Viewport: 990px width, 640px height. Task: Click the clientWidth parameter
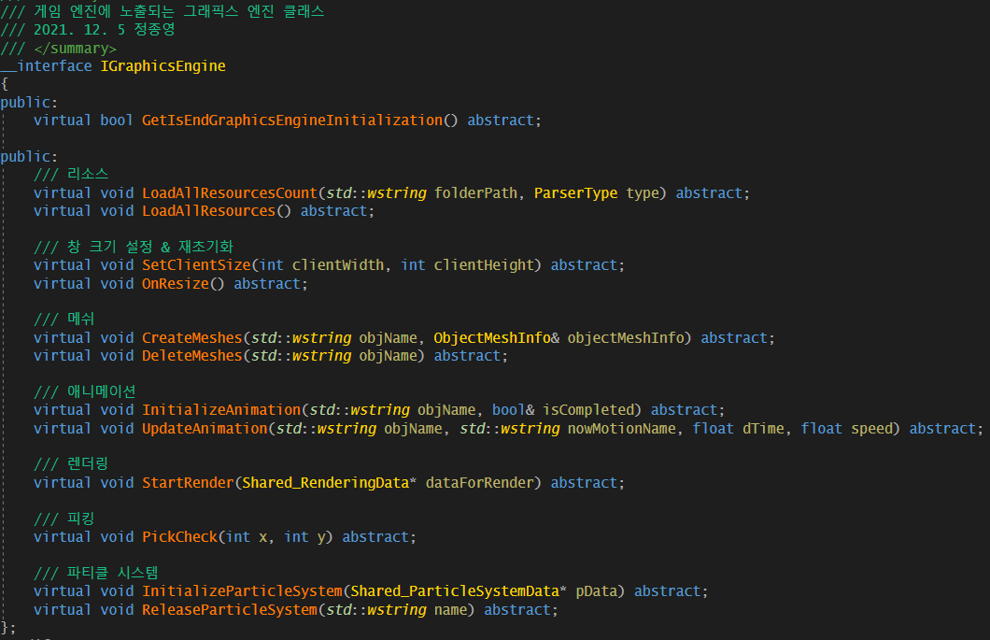point(338,265)
